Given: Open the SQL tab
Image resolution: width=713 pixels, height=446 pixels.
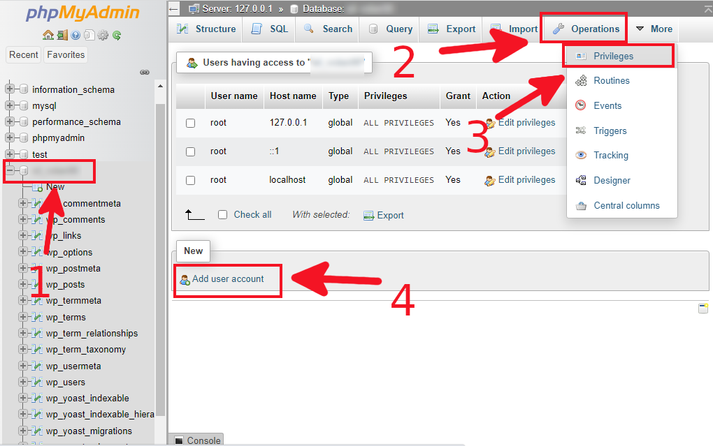Looking at the screenshot, I should [268, 29].
